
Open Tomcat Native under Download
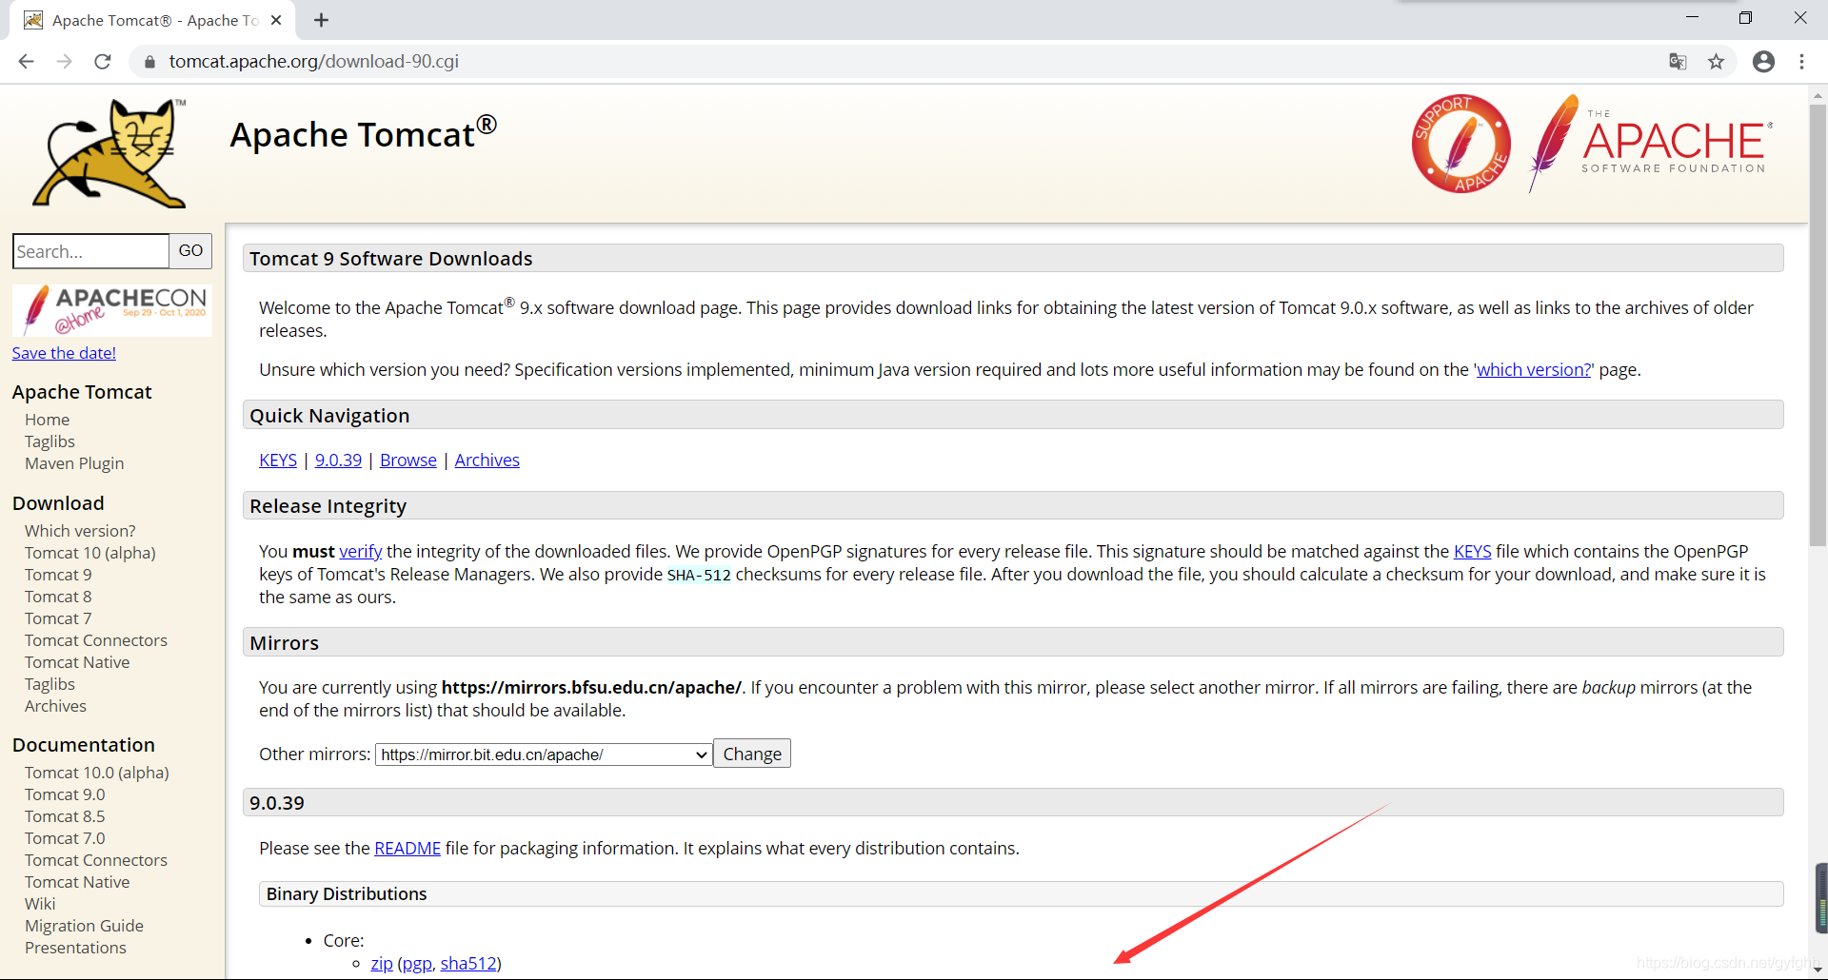(x=77, y=662)
